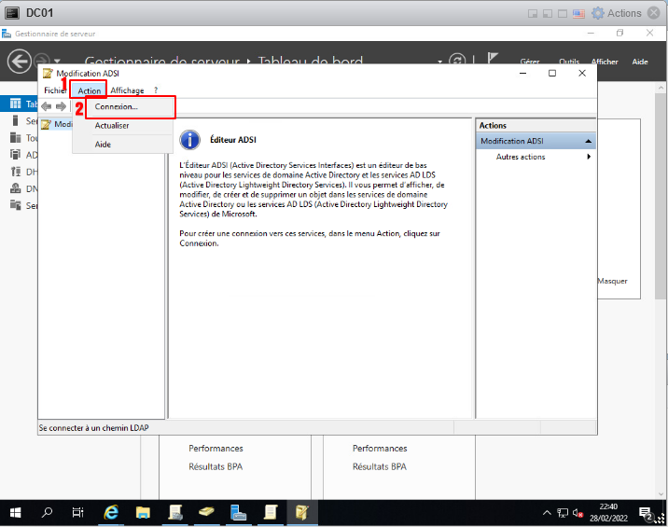Open File Explorer from taskbar
The height and width of the screenshot is (527, 668).
pos(143,512)
